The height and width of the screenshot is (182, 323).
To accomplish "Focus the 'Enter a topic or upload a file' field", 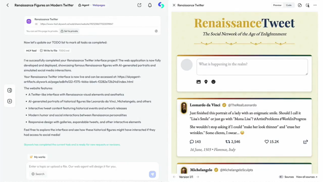I will tap(92, 166).
